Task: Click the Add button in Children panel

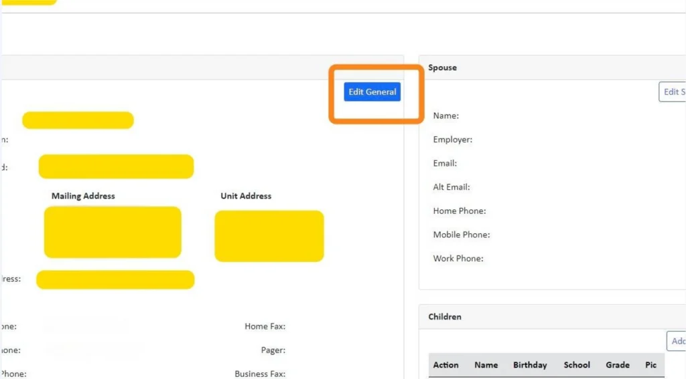Action: (x=677, y=341)
